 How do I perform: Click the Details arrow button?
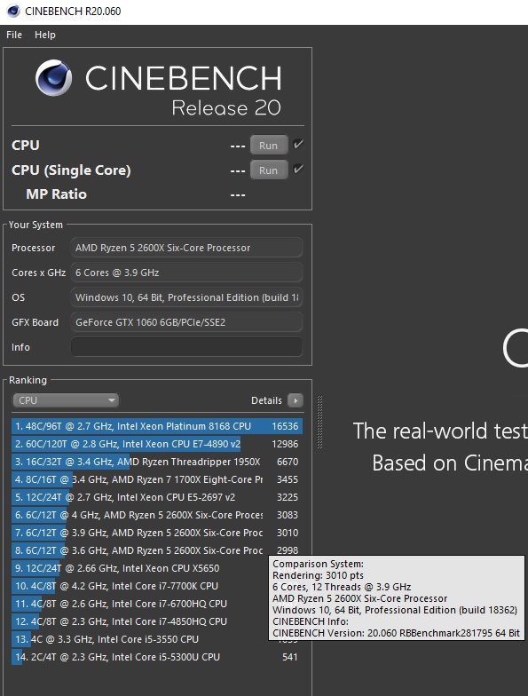coord(296,400)
